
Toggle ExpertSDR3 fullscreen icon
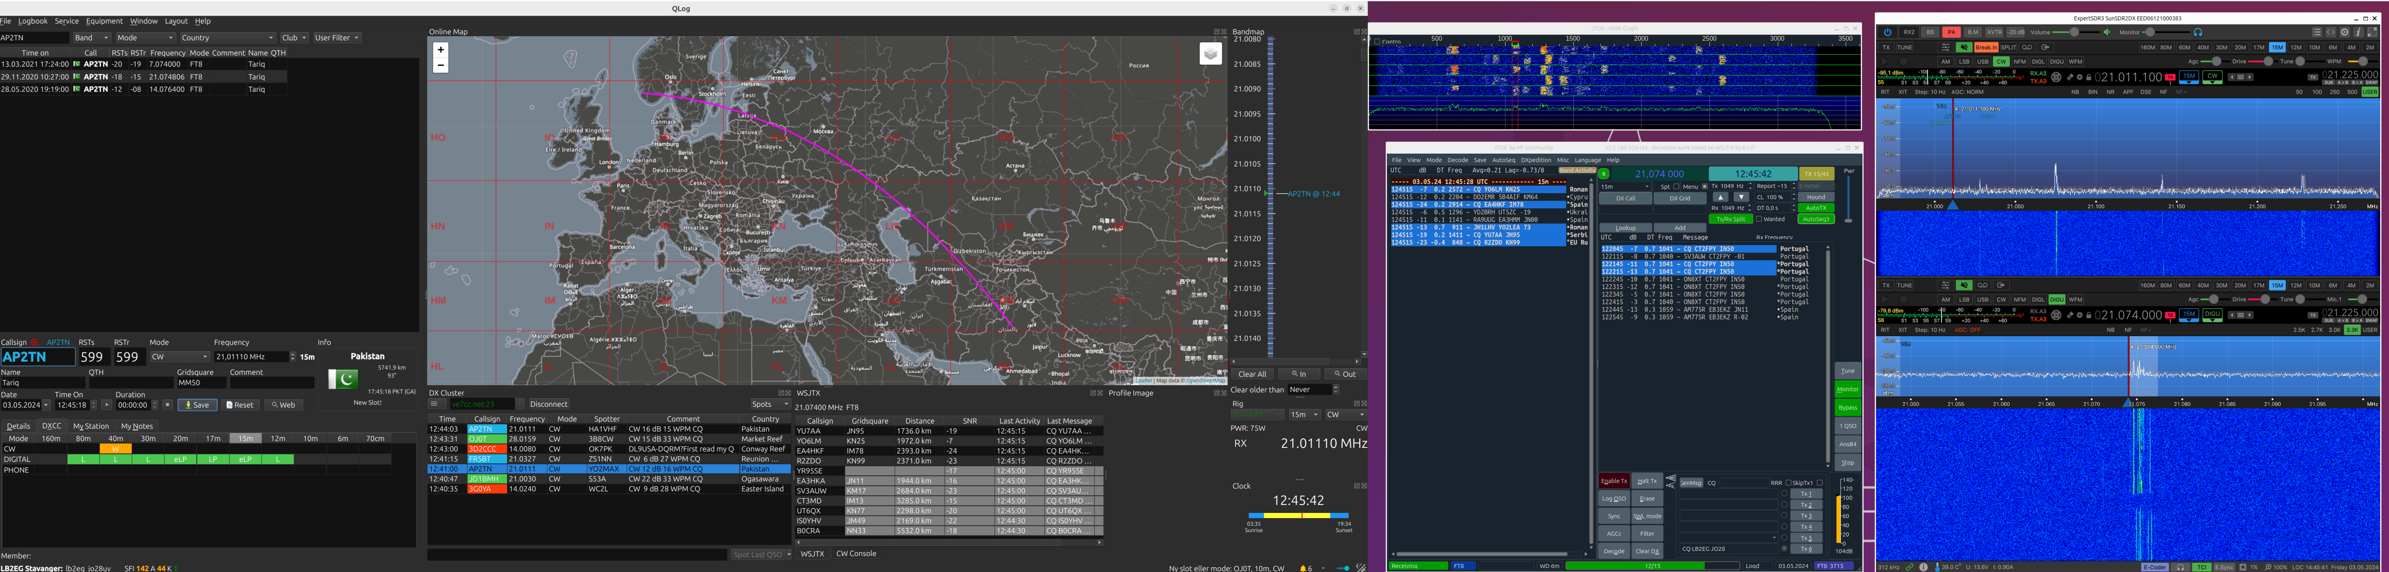pos(2372,32)
